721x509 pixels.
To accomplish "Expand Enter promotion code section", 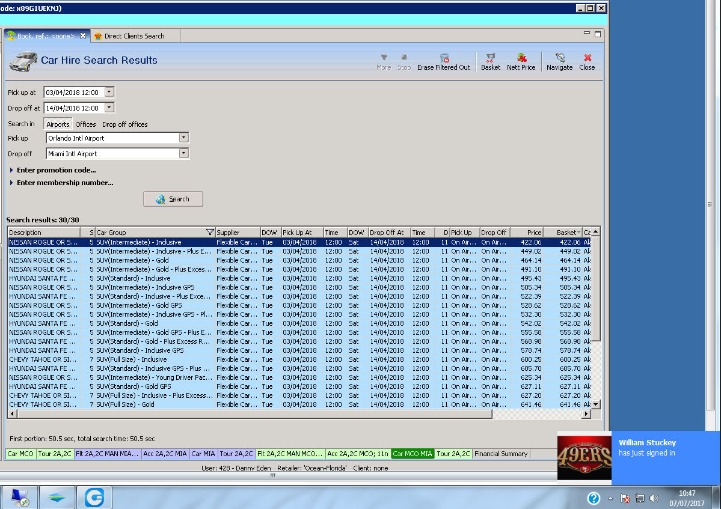I will 52,170.
